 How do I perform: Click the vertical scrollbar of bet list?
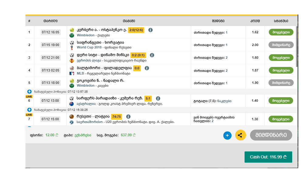coord(297,47)
